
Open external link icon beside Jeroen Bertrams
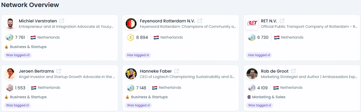[x=59, y=71]
